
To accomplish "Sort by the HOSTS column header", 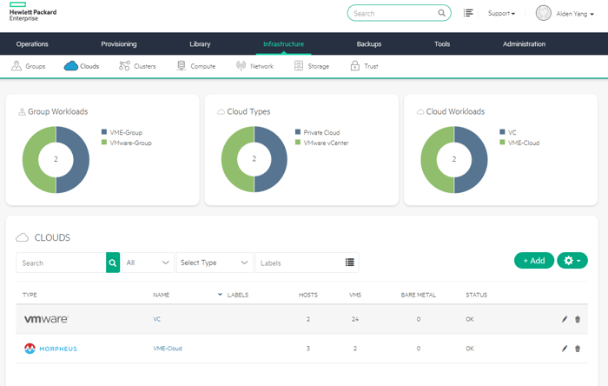I will pyautogui.click(x=307, y=295).
